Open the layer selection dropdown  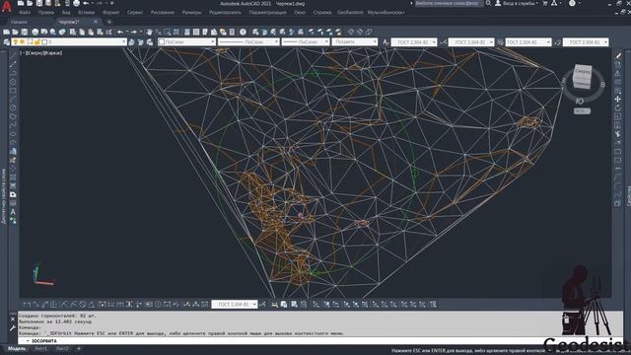69,41
